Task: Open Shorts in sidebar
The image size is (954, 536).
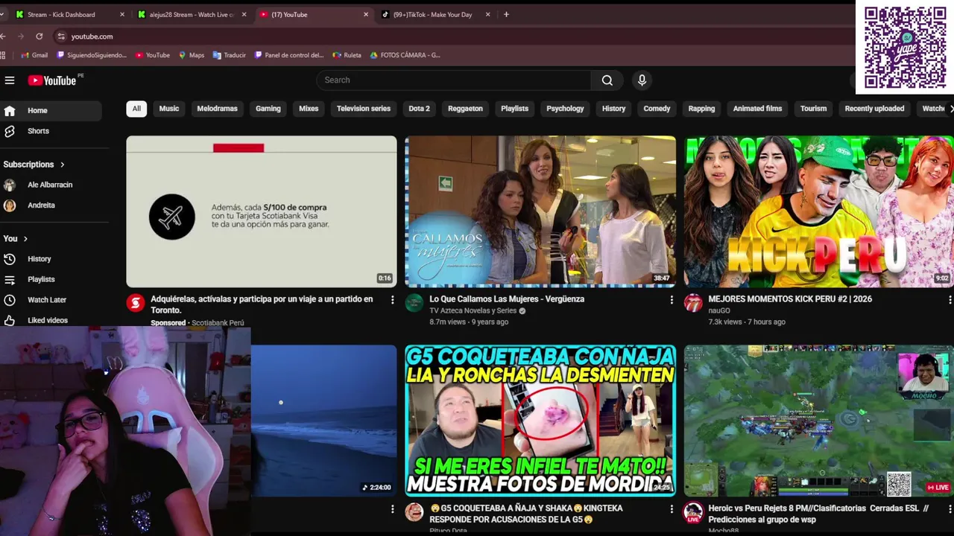Action: tap(51, 131)
